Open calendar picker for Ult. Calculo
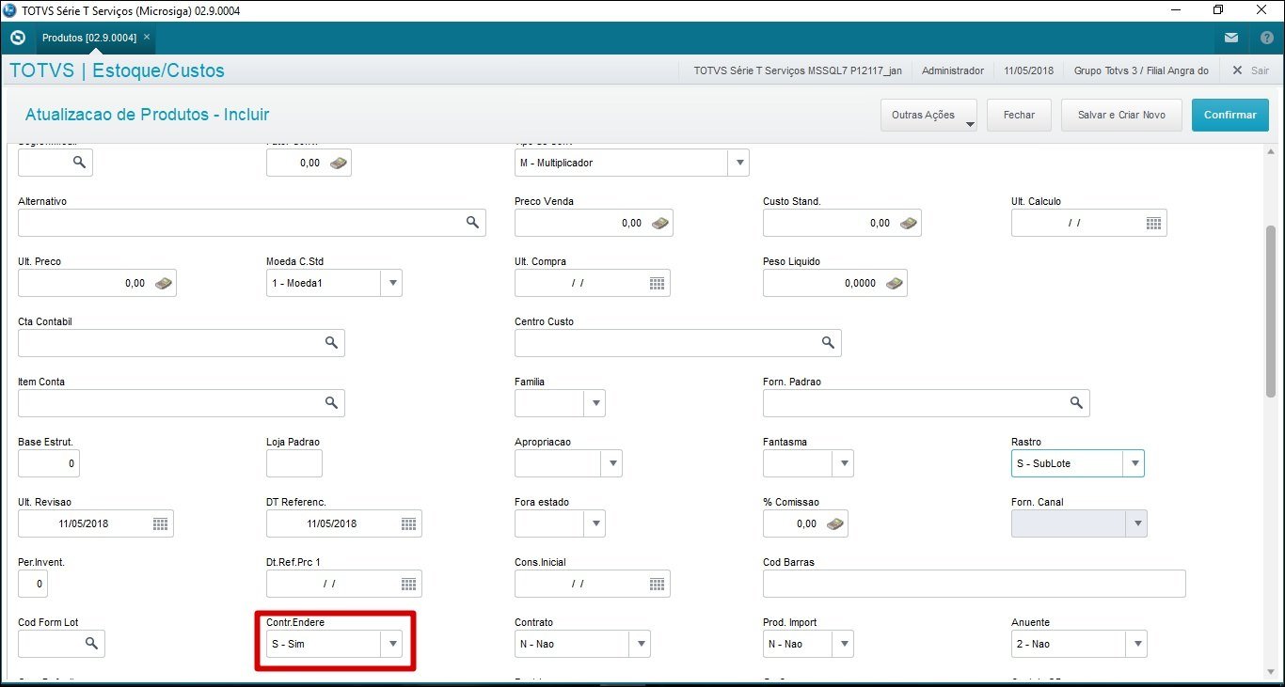 click(1153, 223)
